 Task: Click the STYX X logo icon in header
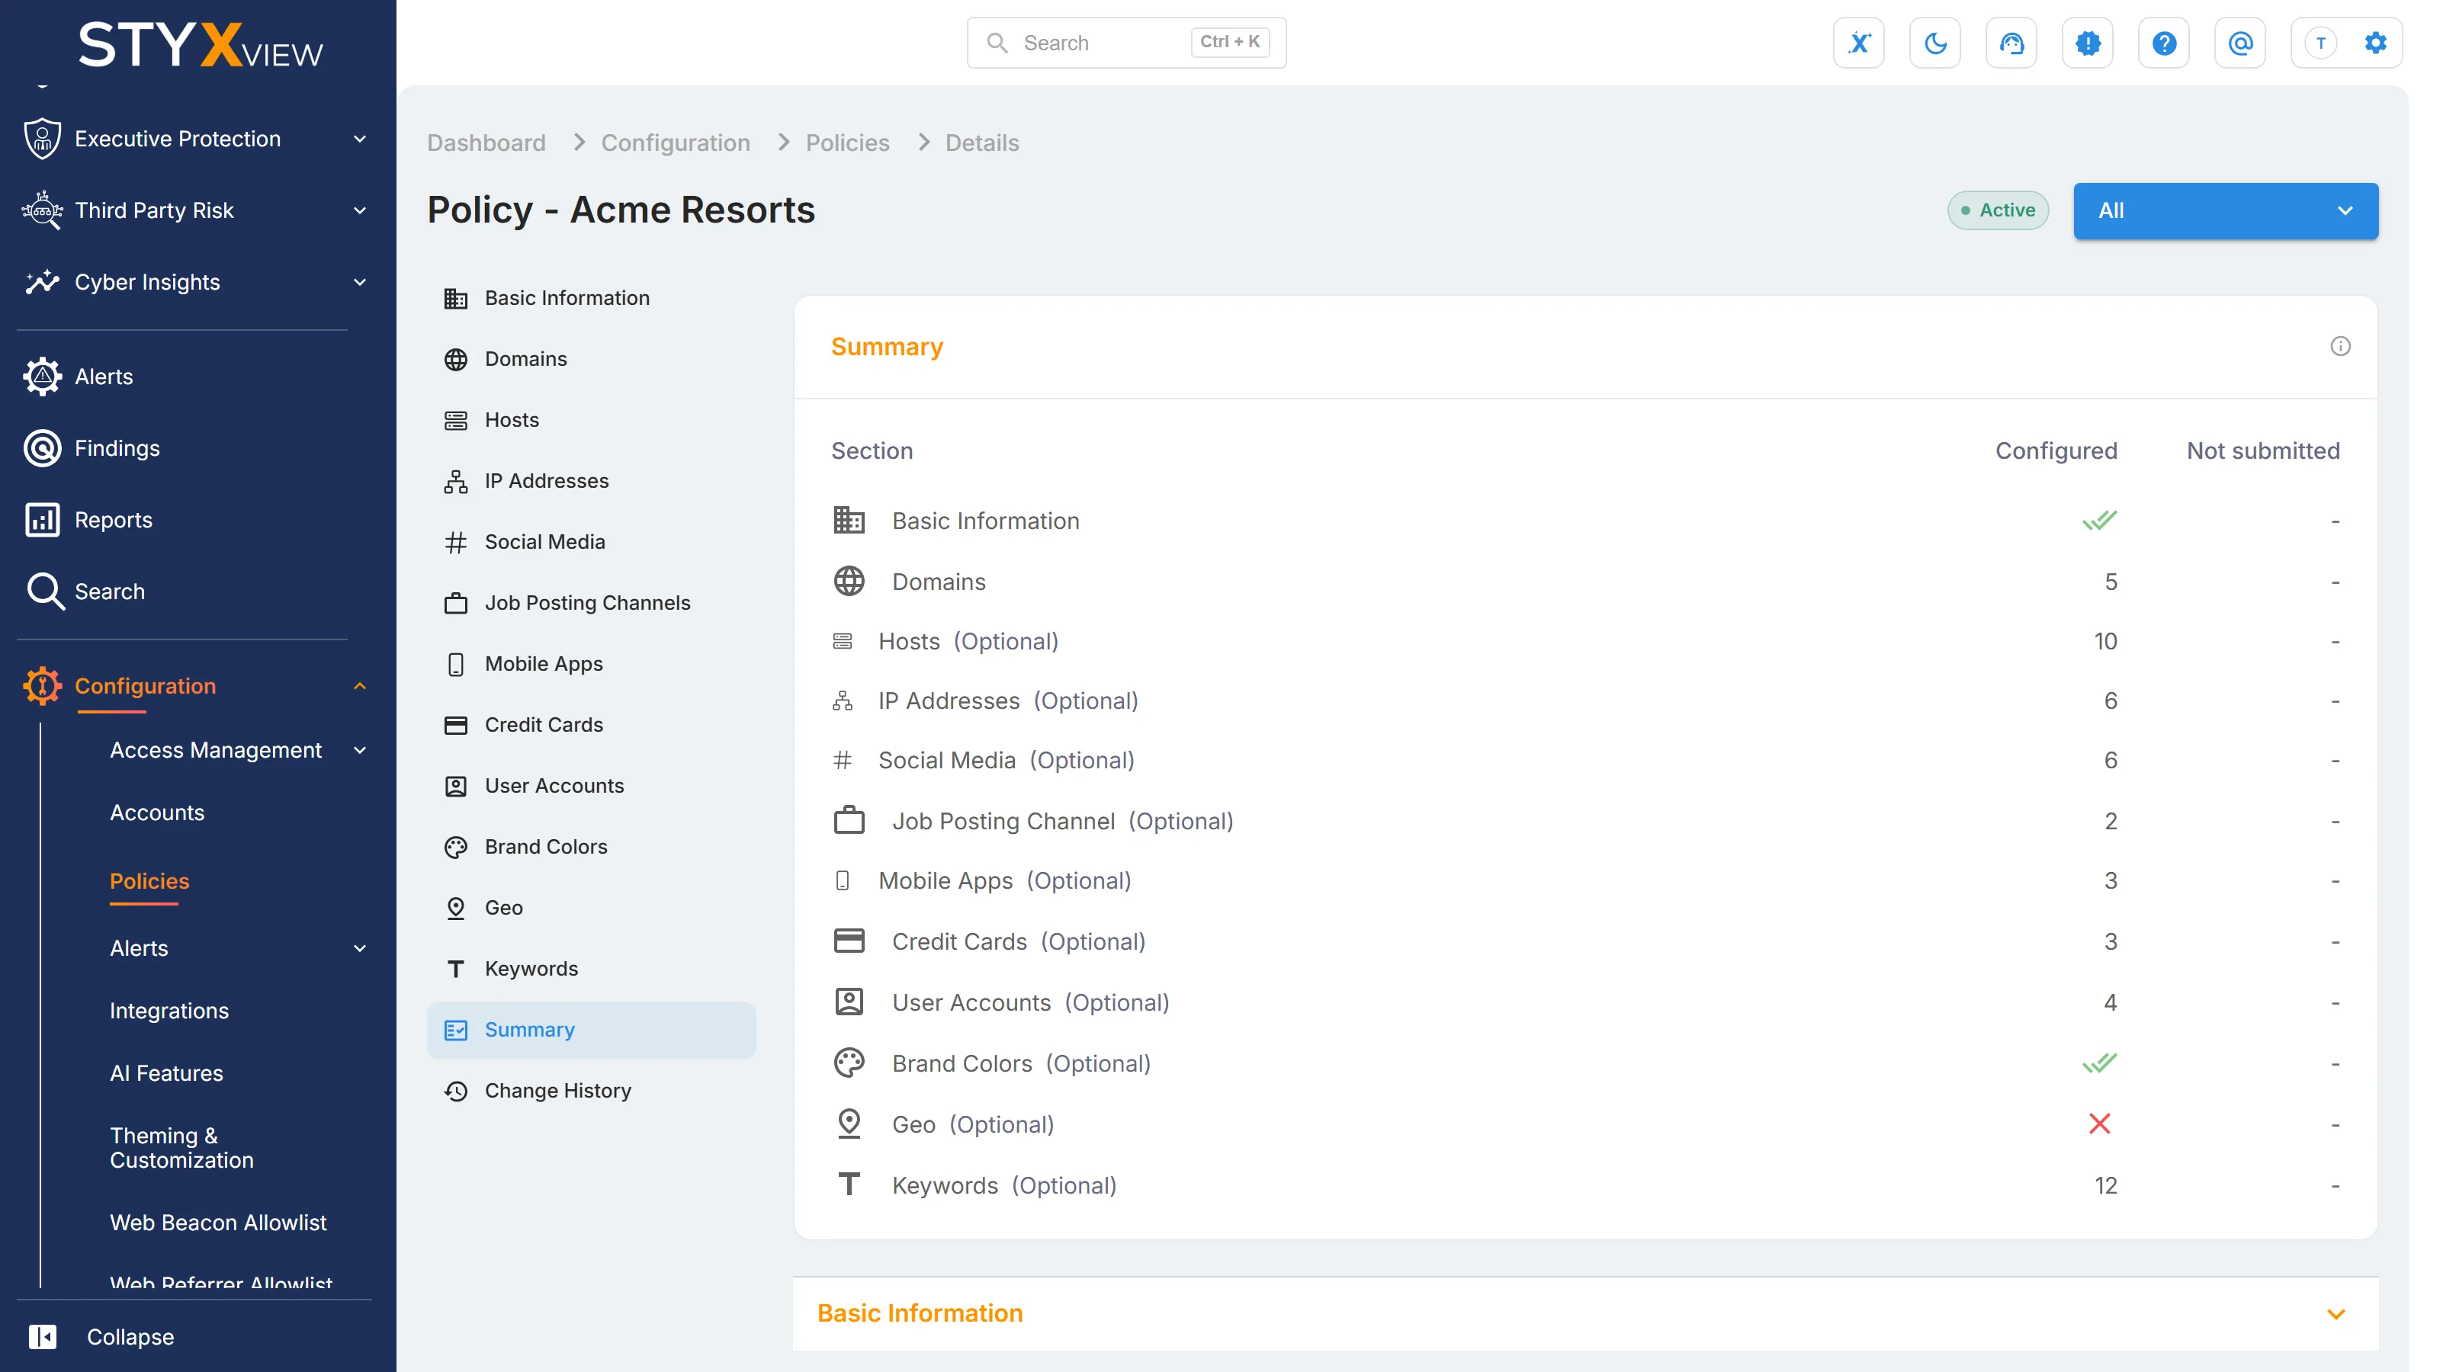[1858, 43]
